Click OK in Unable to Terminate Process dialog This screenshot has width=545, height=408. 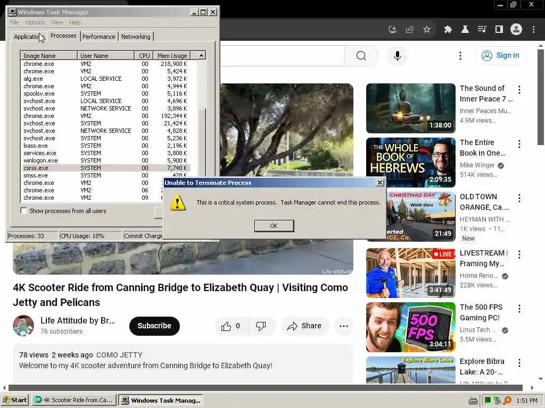click(274, 226)
